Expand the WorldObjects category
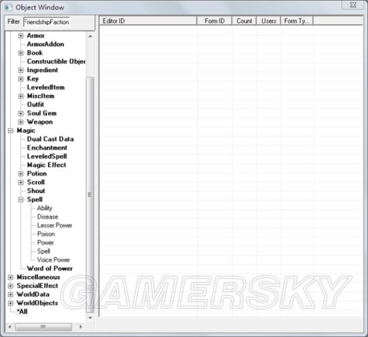The image size is (368, 337). [x=11, y=303]
